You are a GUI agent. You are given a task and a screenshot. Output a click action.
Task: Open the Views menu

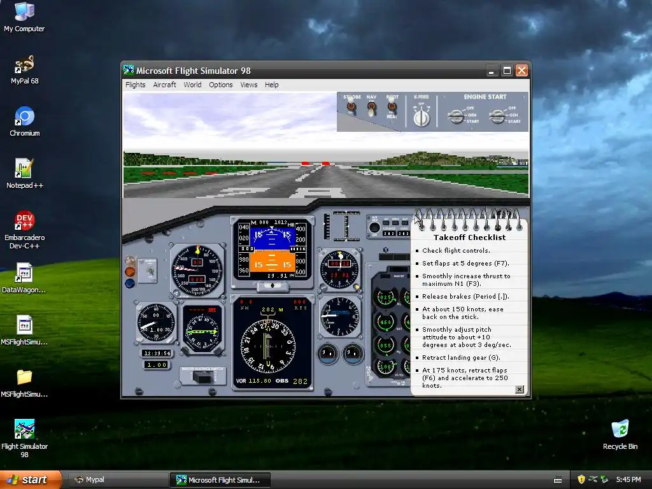(x=249, y=85)
